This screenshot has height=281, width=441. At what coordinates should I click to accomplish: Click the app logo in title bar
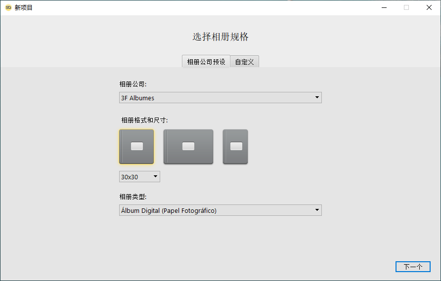click(x=8, y=7)
